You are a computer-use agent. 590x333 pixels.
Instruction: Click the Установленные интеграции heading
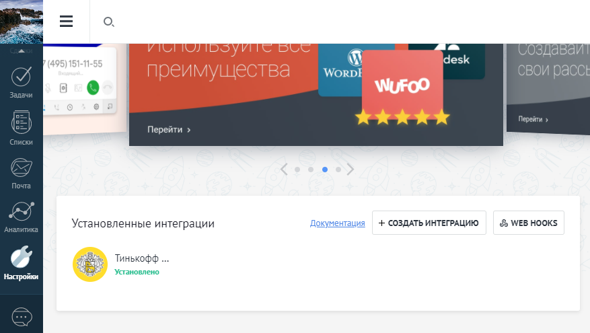pos(143,223)
